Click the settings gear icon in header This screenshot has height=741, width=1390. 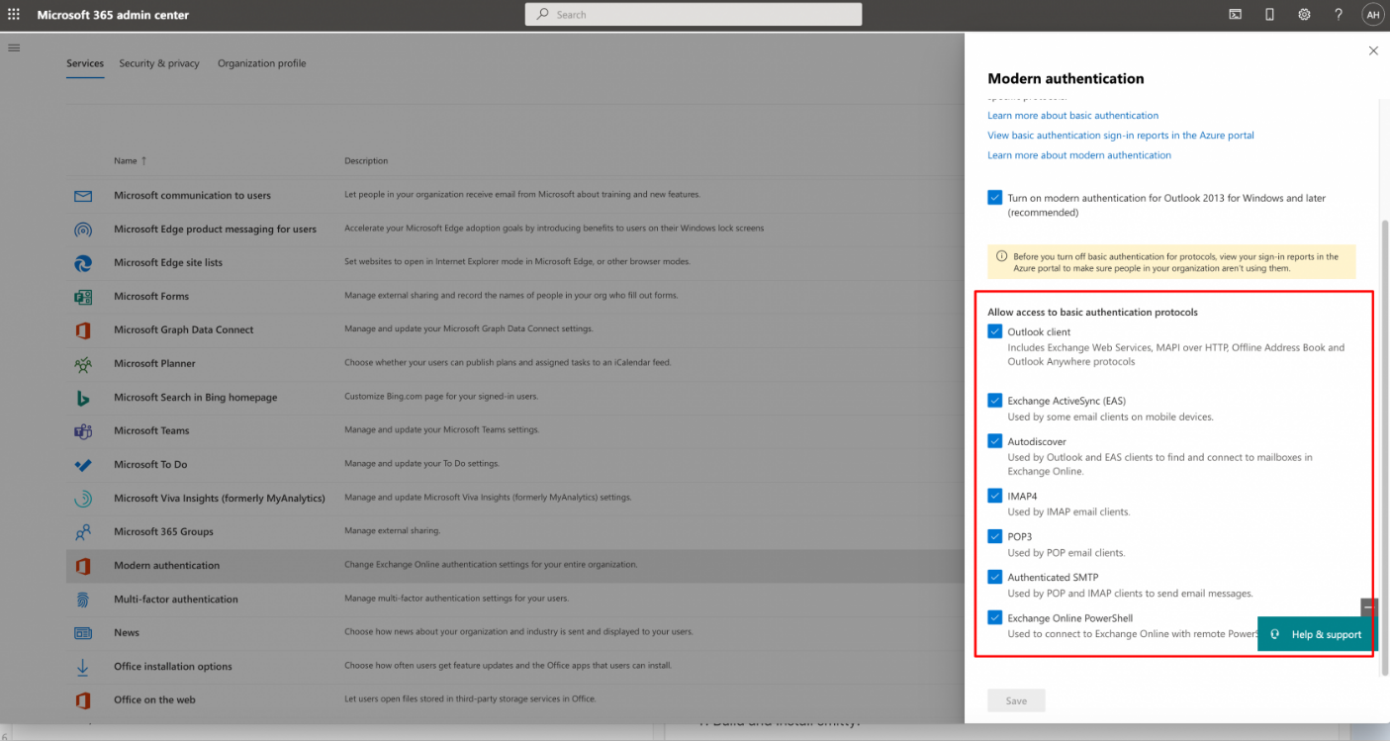[1304, 15]
